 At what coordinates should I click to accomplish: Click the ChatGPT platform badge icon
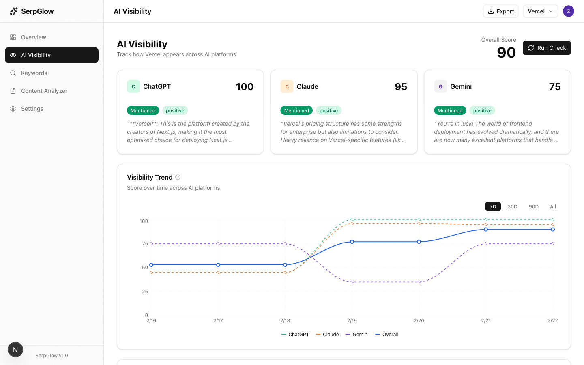click(133, 86)
